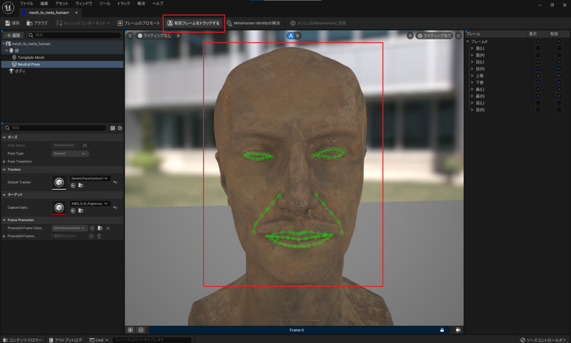The width and height of the screenshot is (571, 343).
Task: Reset Default Tracker to default value
Action: click(x=115, y=182)
